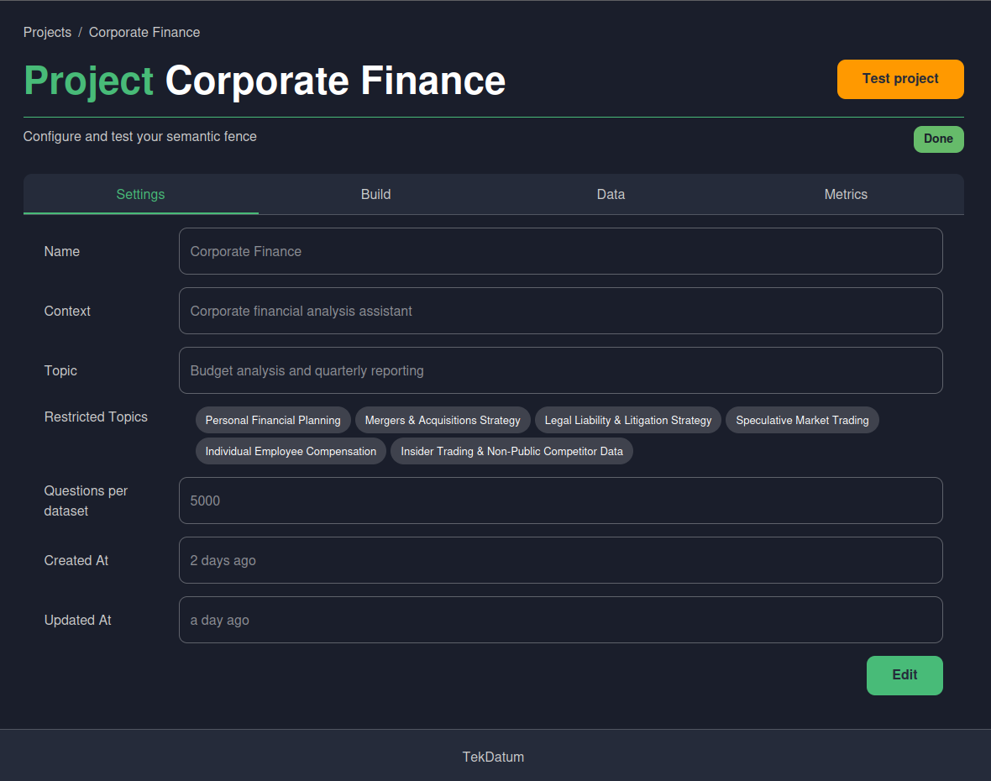Click the Test project button
This screenshot has height=781, width=991.
coord(899,79)
